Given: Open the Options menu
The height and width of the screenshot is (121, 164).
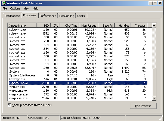Looking at the screenshot, I should click(15, 8).
